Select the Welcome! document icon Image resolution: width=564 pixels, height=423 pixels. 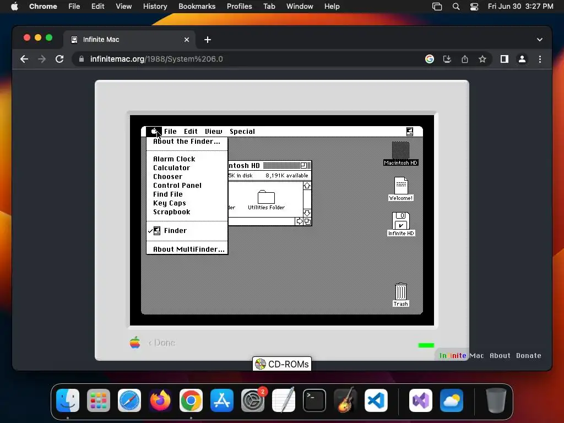tap(401, 189)
